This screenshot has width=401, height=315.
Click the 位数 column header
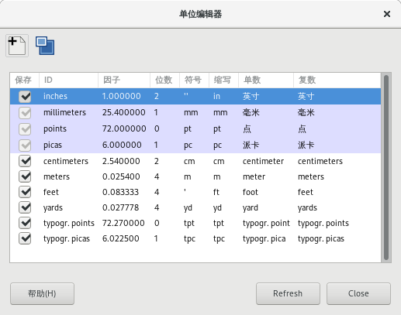pos(164,80)
